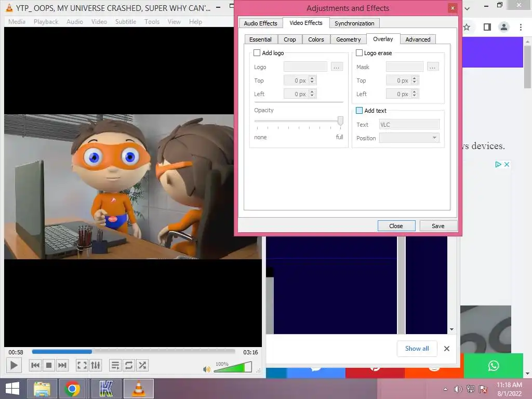
Task: Click the WhatsApp share button
Action: point(494,366)
